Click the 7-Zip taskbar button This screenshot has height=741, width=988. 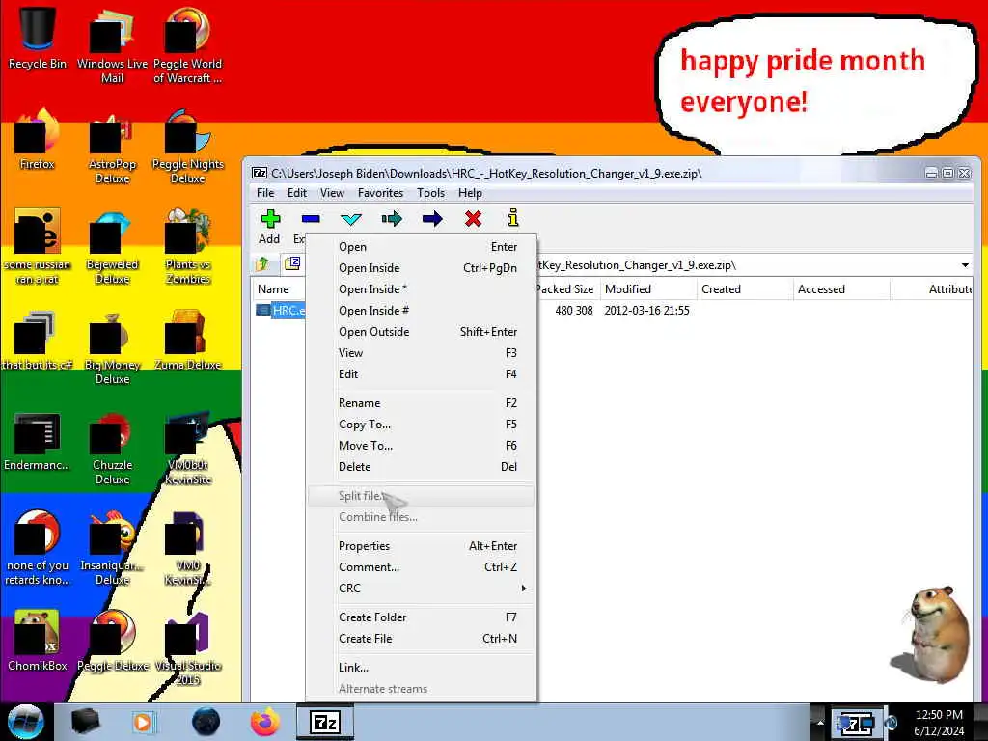tap(325, 722)
